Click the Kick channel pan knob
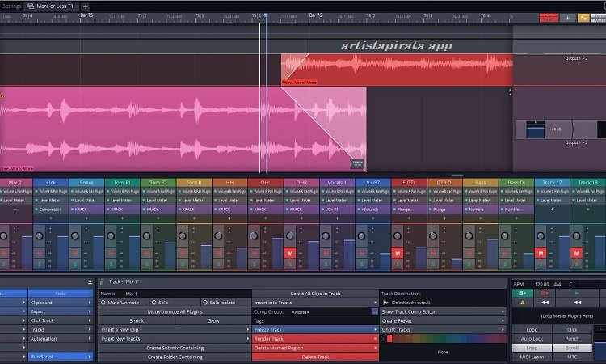This screenshot has width=606, height=364. (x=40, y=235)
